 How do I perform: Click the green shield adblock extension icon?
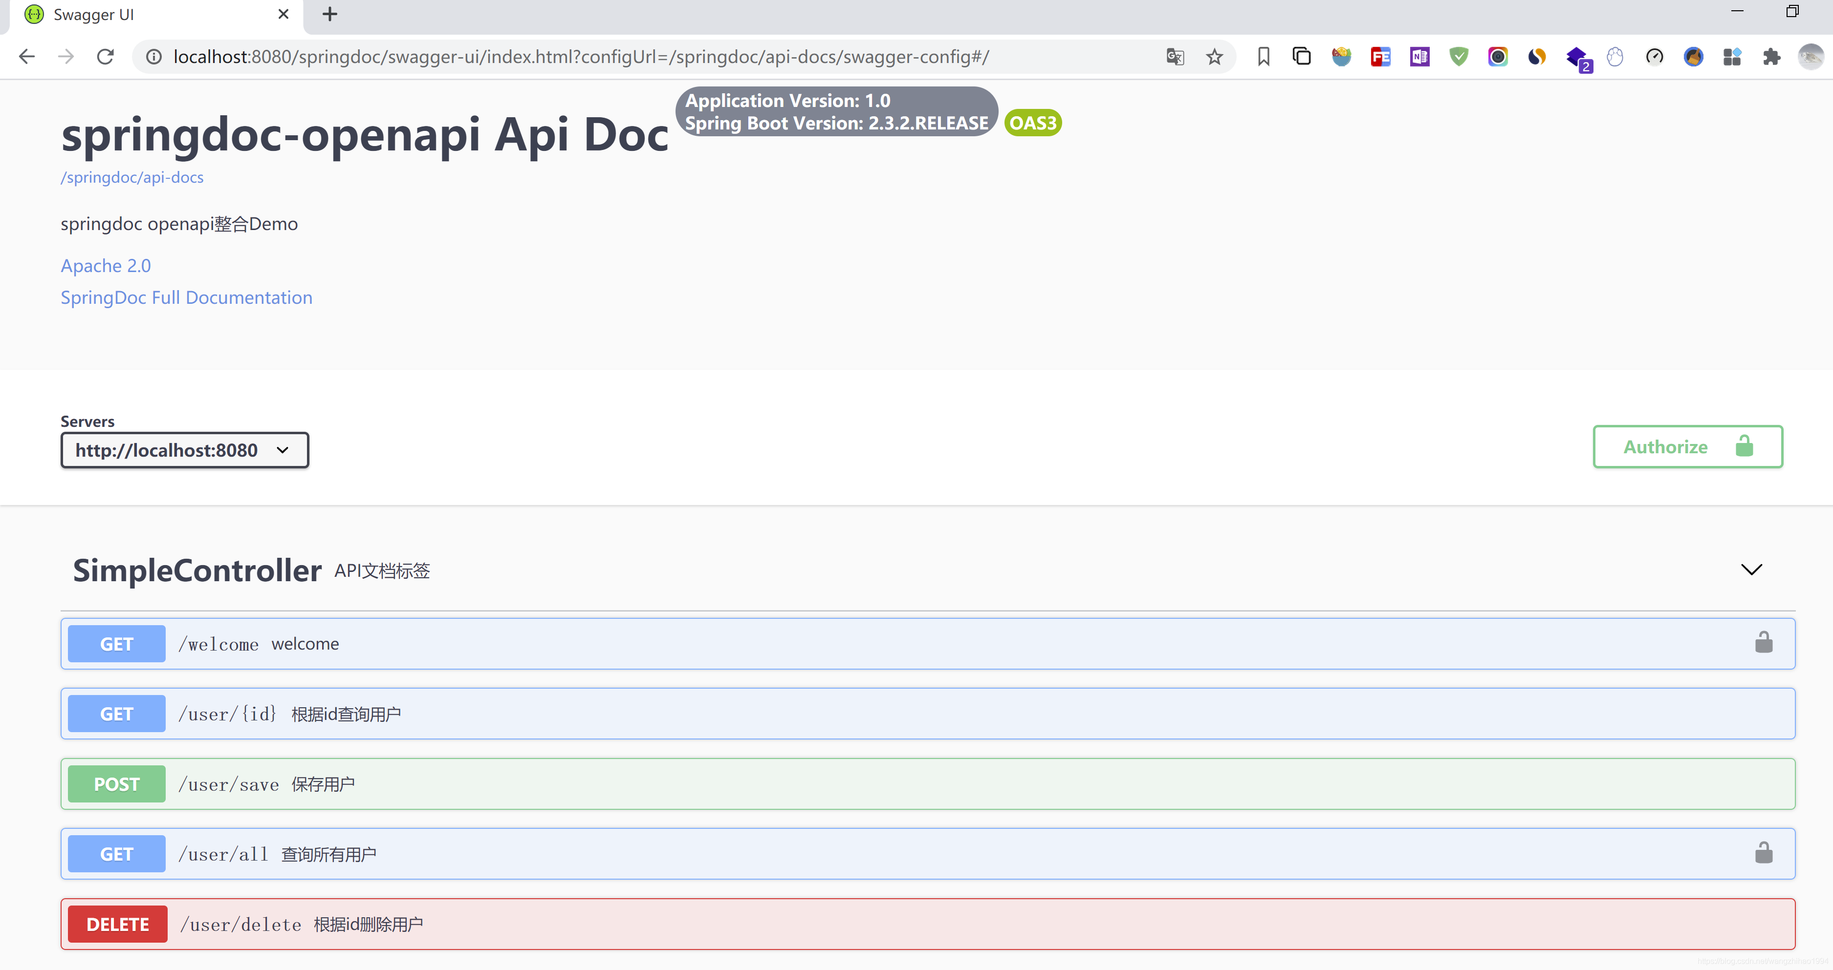pyautogui.click(x=1458, y=56)
